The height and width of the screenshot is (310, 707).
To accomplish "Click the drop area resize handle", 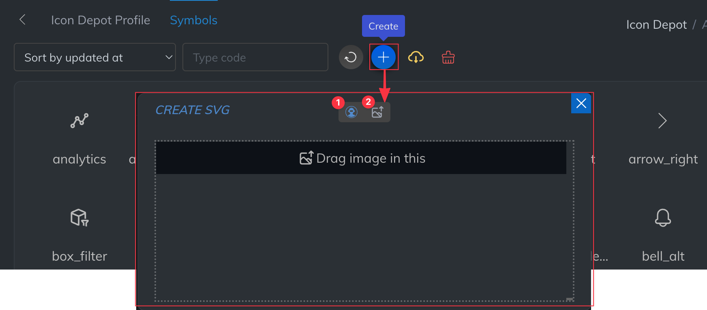I will point(570,299).
